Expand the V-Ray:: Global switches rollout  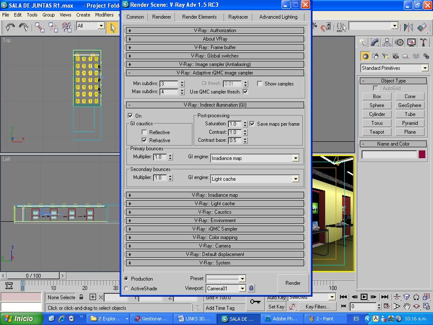(215, 56)
